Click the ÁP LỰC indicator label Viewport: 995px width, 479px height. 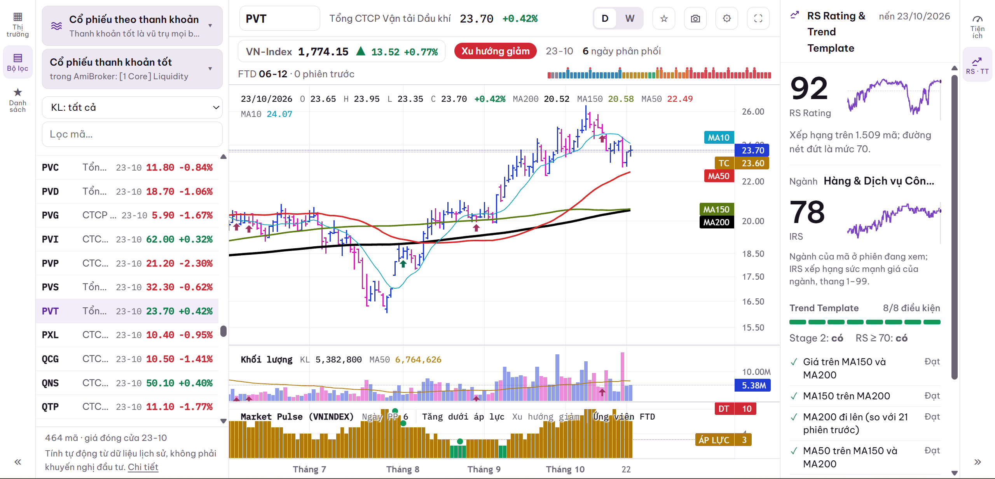723,440
